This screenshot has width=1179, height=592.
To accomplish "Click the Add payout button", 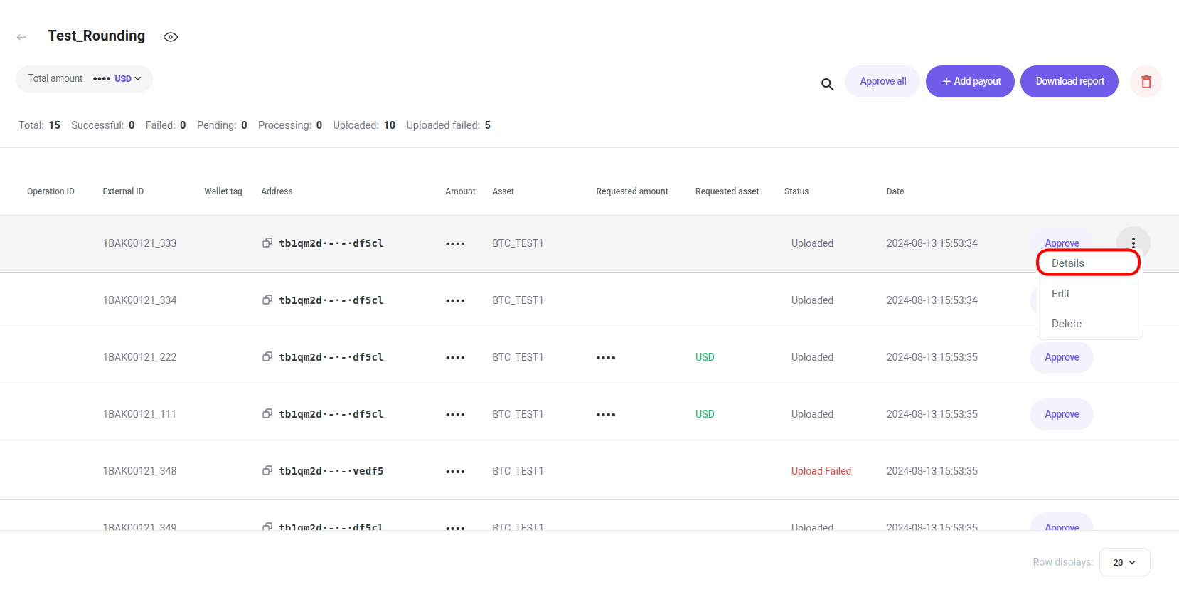I will click(970, 82).
